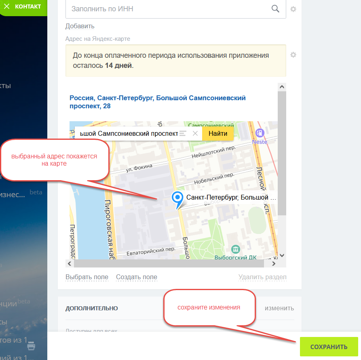Clear the map search field with the X icon
The width and height of the screenshot is (361, 360).
click(195, 133)
